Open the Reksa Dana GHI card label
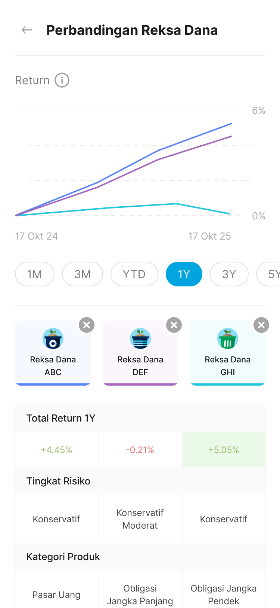280x608 pixels. coord(228,366)
